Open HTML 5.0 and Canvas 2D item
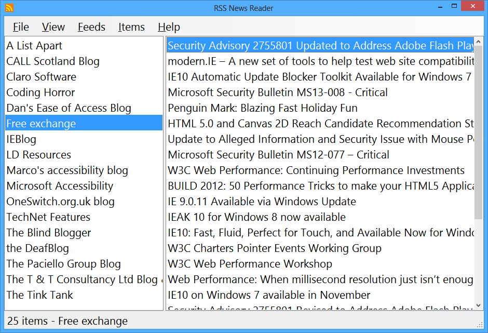Screen dimensions: 488x333 coord(320,123)
